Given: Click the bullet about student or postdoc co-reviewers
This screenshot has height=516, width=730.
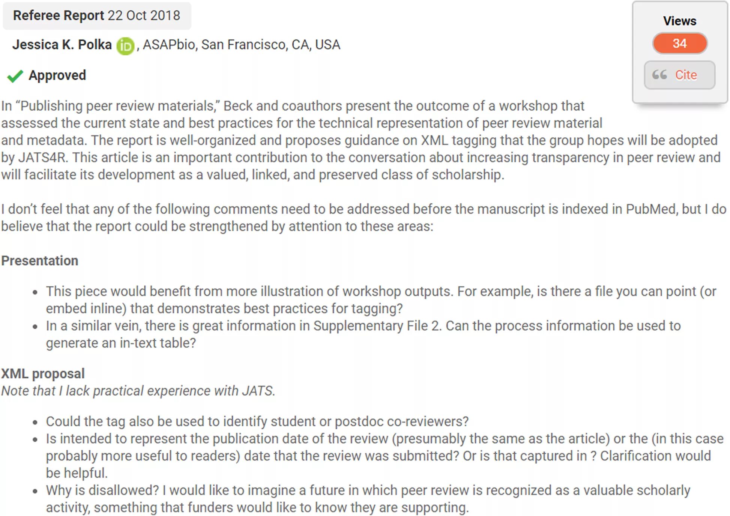Looking at the screenshot, I should tap(257, 421).
